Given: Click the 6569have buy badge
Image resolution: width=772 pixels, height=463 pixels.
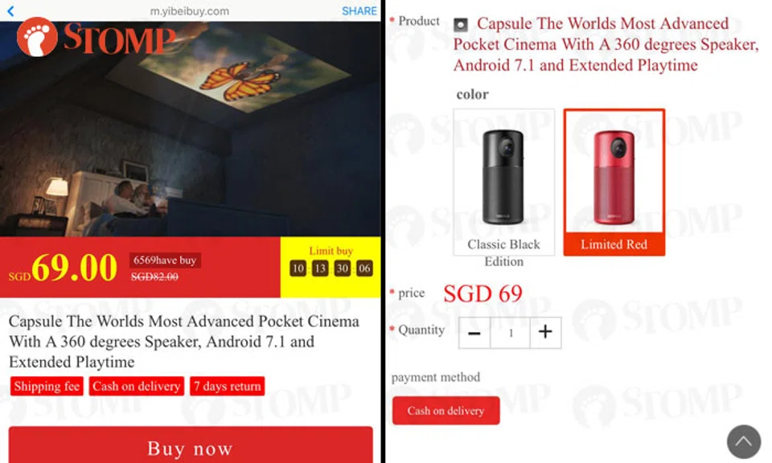Looking at the screenshot, I should [164, 260].
